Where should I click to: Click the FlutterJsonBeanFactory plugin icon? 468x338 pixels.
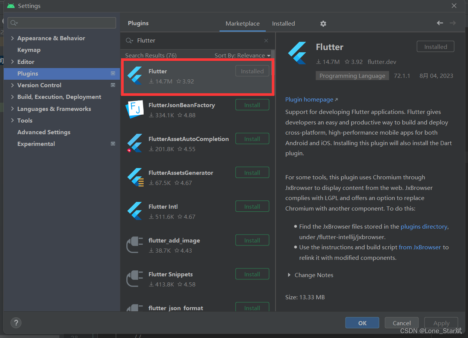134,109
